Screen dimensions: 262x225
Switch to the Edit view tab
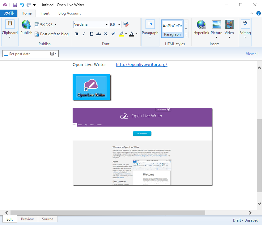click(10, 219)
